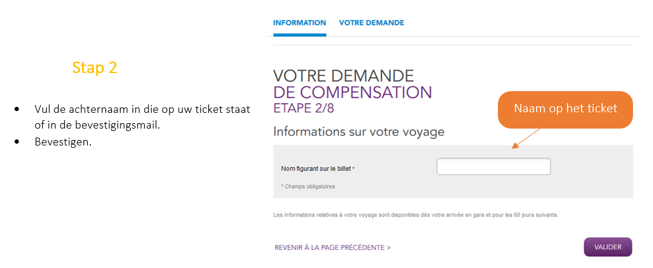This screenshot has height=268, width=653.
Task: Click the bullet marker before Bevestigen
Action: pyautogui.click(x=18, y=141)
